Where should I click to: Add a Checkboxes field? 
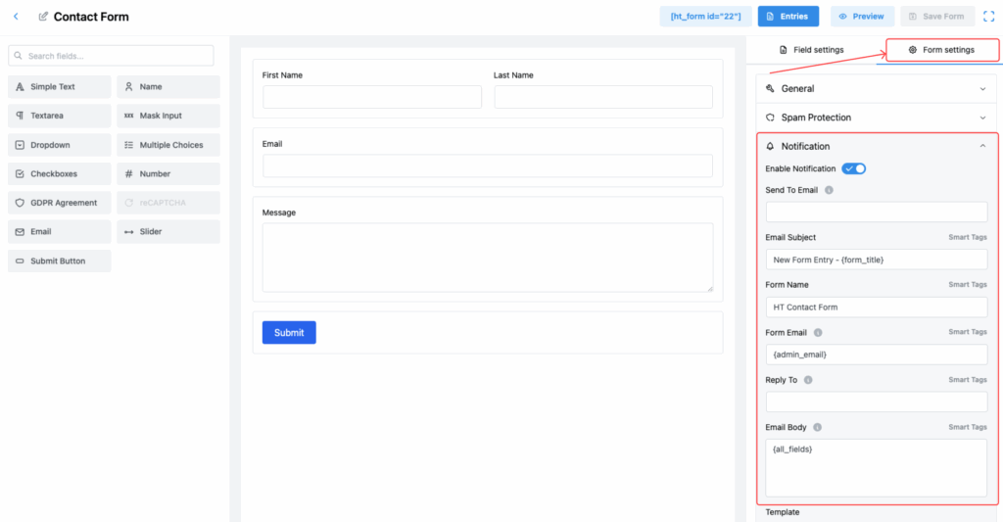pyautogui.click(x=60, y=174)
